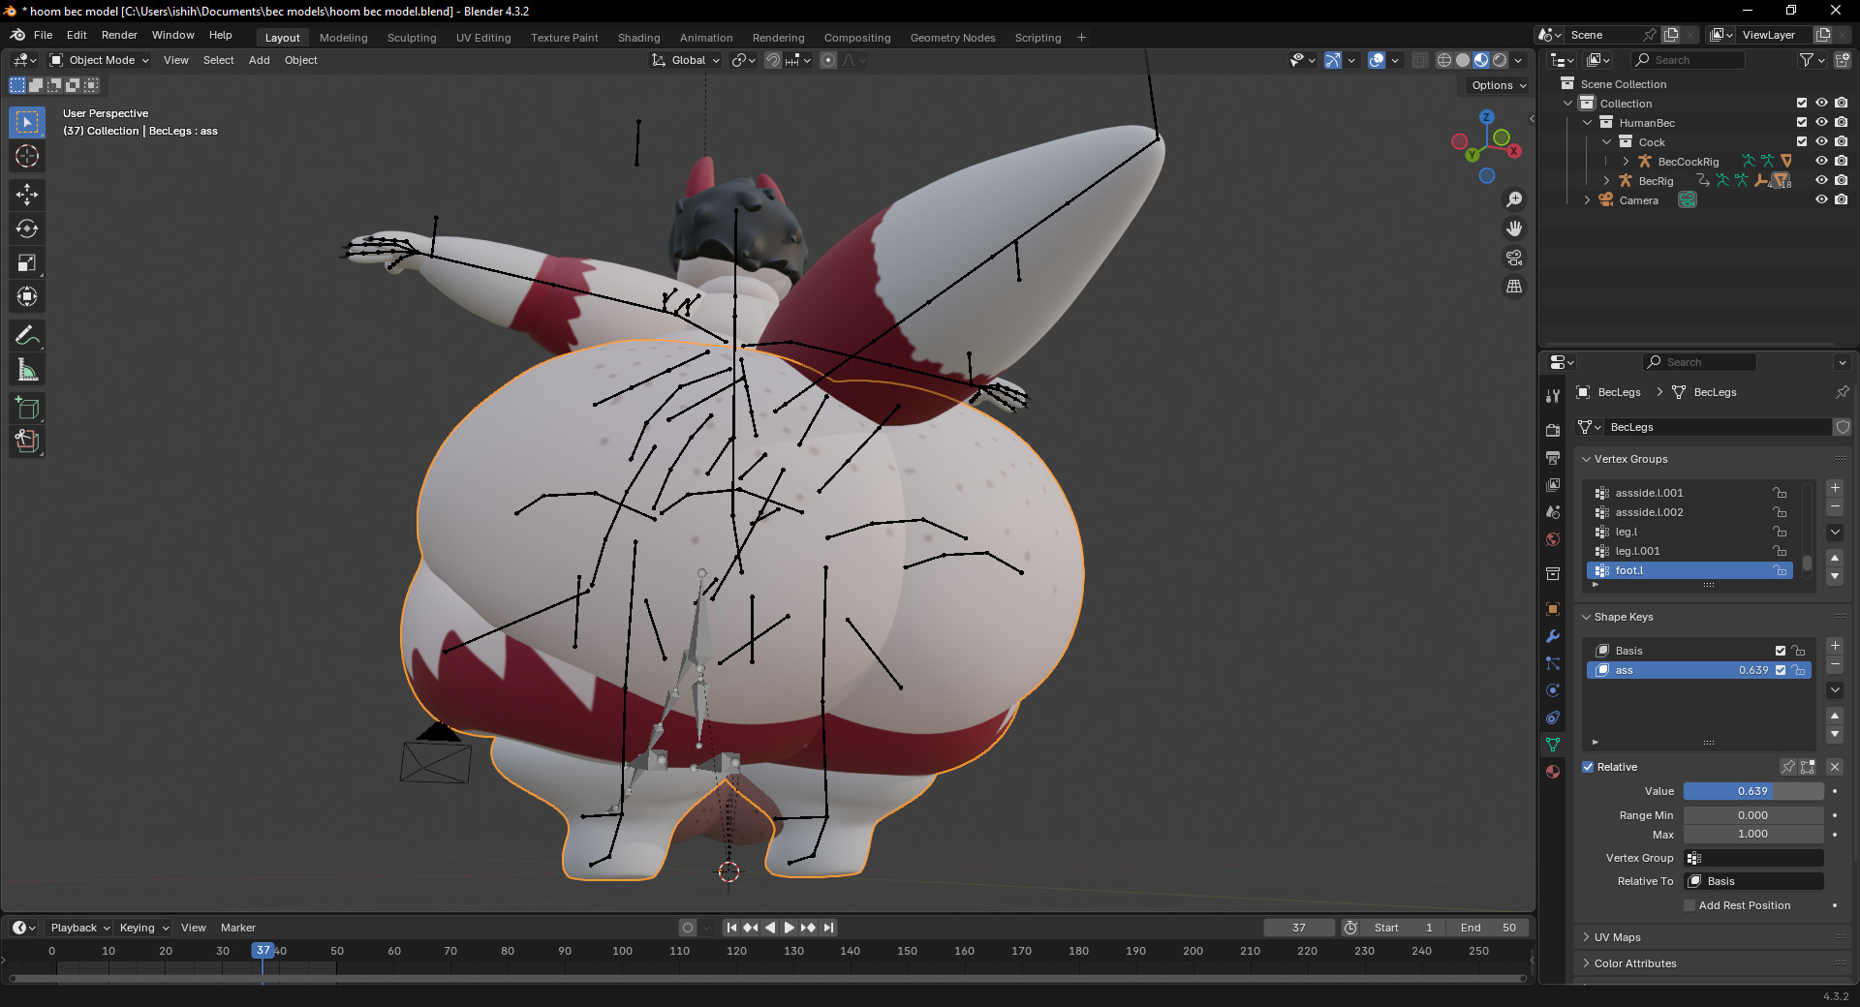Mute the ass shape key checkbox
This screenshot has height=1007, width=1860.
(x=1781, y=670)
